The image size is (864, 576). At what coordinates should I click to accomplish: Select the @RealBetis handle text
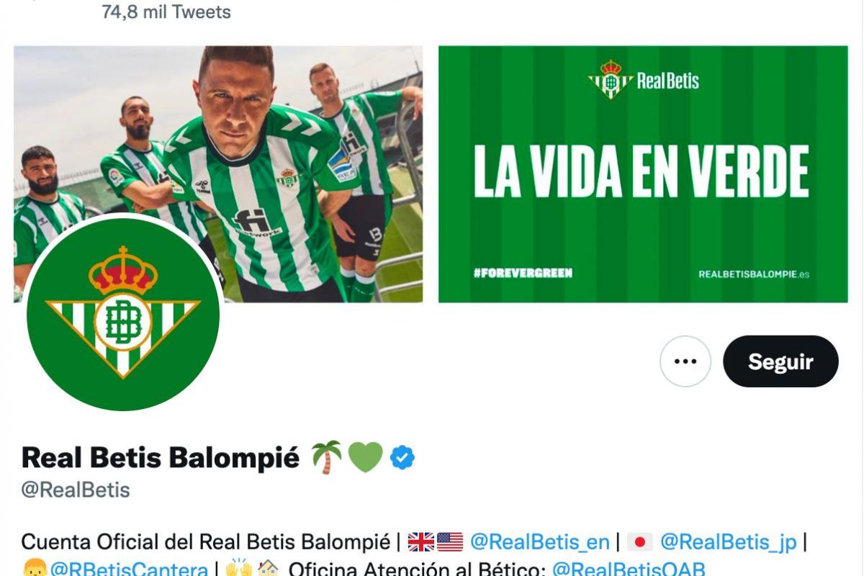pos(76,490)
